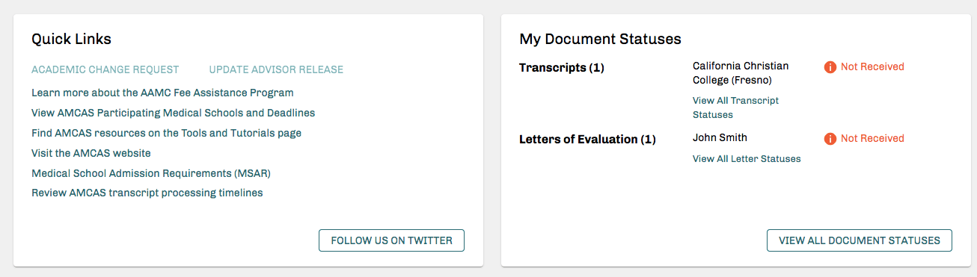Open View All Transcript Statuses link
977x277 pixels.
(735, 108)
